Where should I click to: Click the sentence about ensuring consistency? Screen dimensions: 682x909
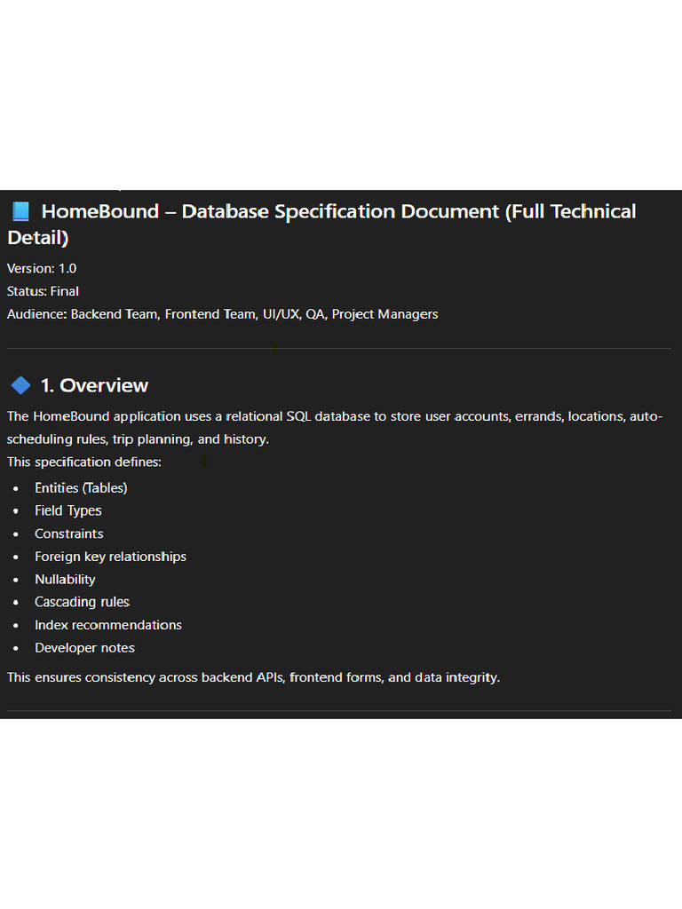253,677
